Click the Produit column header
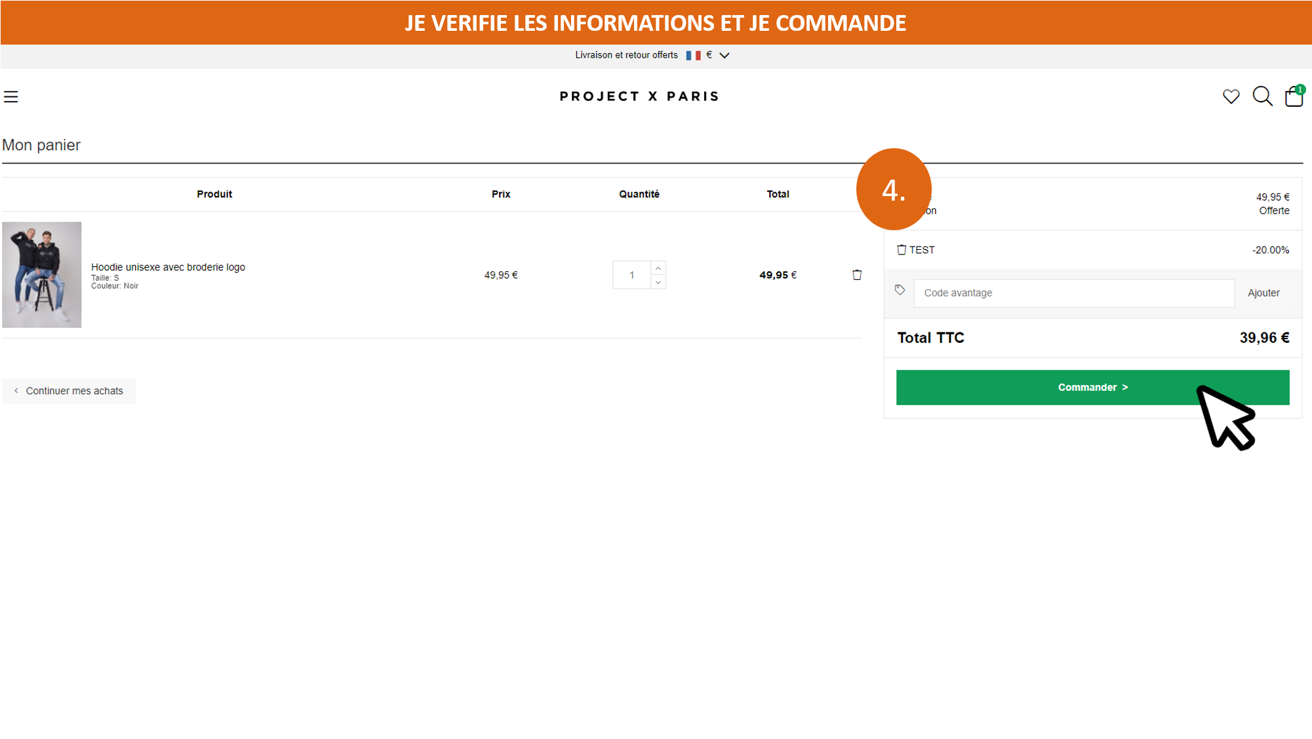Viewport: 1312px width, 739px height. 214,194
